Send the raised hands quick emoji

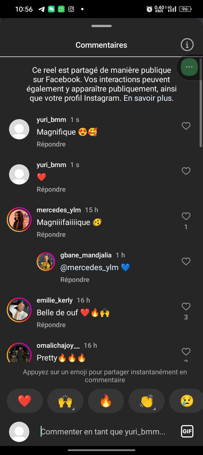[65, 401]
